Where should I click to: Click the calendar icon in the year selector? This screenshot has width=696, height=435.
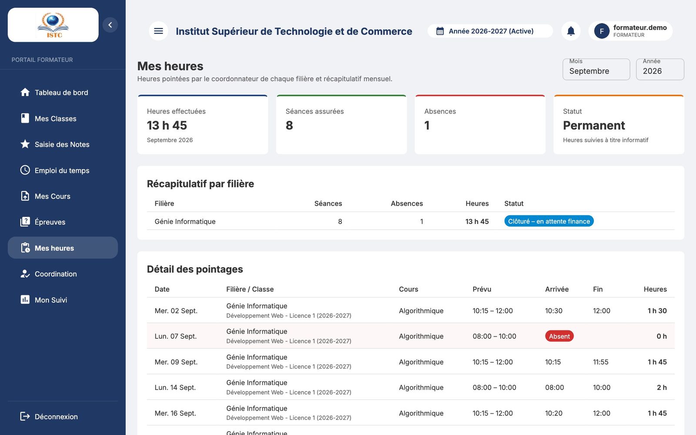[440, 31]
